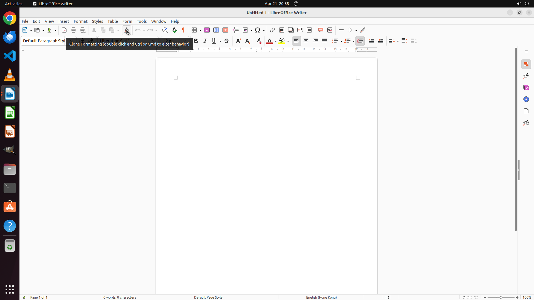
Task: Click the zoom slider in status bar
Action: [x=501, y=297]
